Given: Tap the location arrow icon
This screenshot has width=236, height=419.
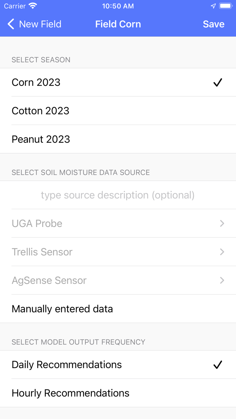Looking at the screenshot, I should pos(213,5).
